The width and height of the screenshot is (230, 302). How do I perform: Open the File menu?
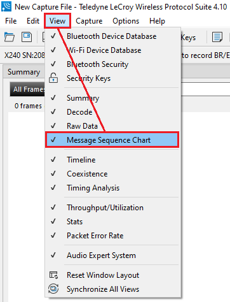tap(11, 21)
